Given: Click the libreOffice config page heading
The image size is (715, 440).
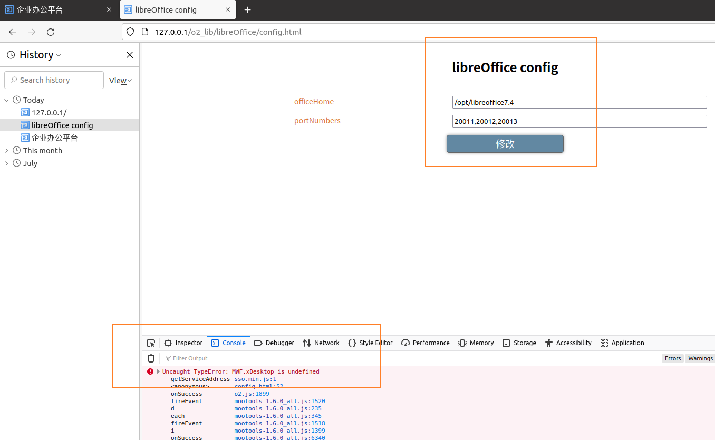Looking at the screenshot, I should [505, 67].
